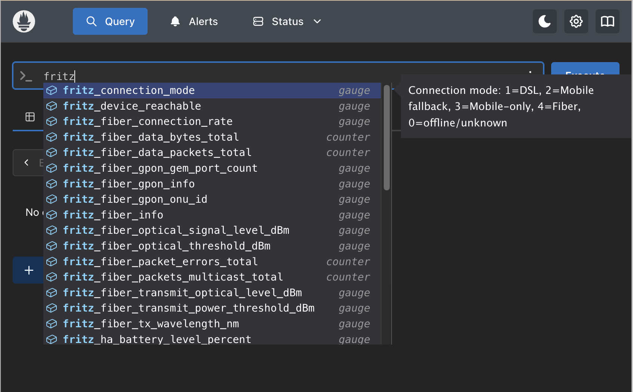Select fritz_fiber_info suggestion
The image size is (633, 392).
212,215
